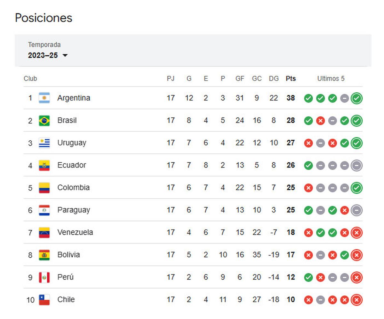Click Argentina's circled latest win icon

356,98
